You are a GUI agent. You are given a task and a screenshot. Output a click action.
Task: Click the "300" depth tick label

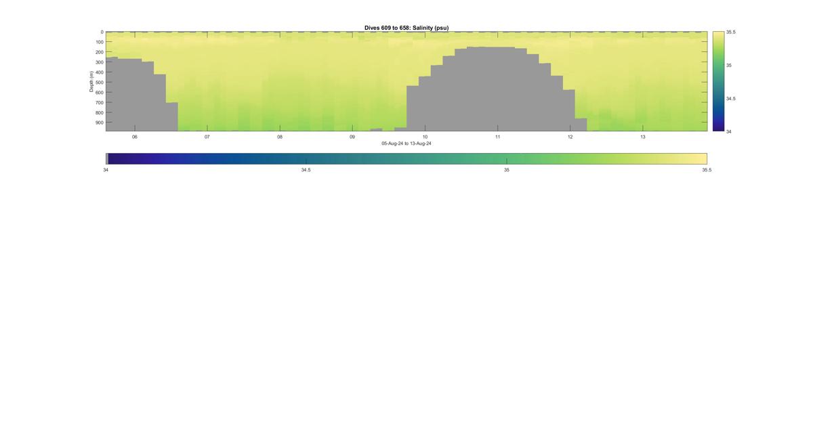pyautogui.click(x=99, y=62)
